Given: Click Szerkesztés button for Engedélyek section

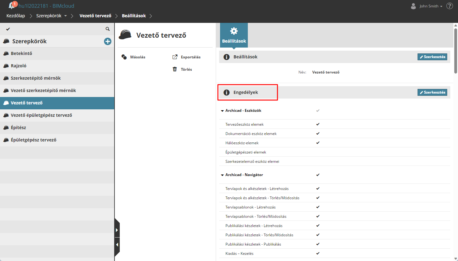Looking at the screenshot, I should 432,92.
